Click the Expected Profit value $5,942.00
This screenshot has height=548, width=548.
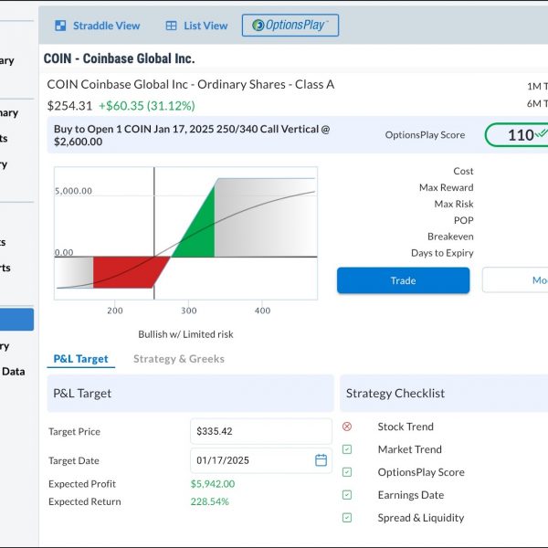point(213,484)
